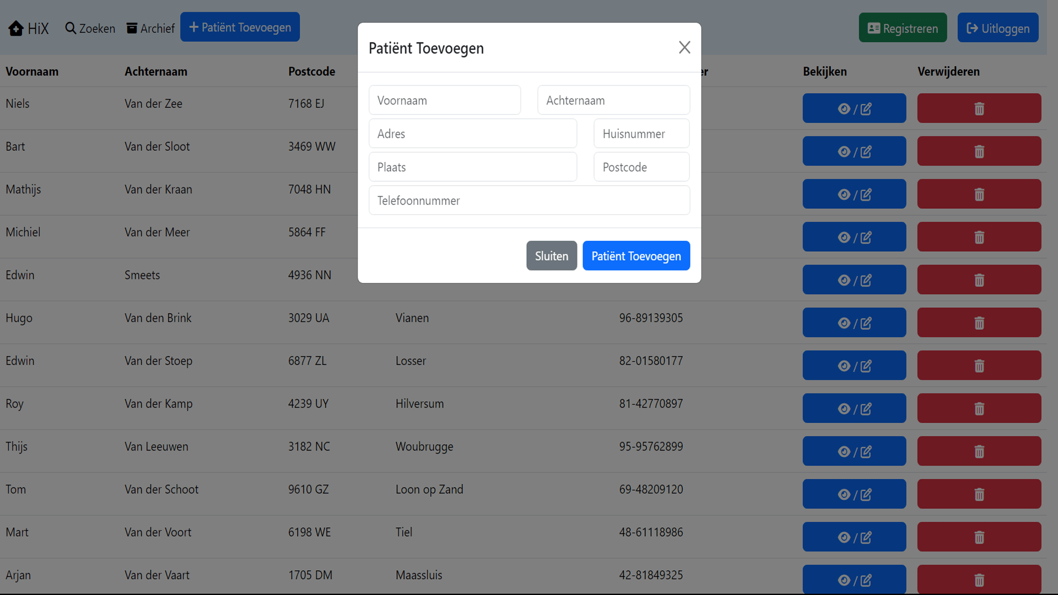Select phone number 82-01580177
The width and height of the screenshot is (1058, 595).
(x=651, y=361)
